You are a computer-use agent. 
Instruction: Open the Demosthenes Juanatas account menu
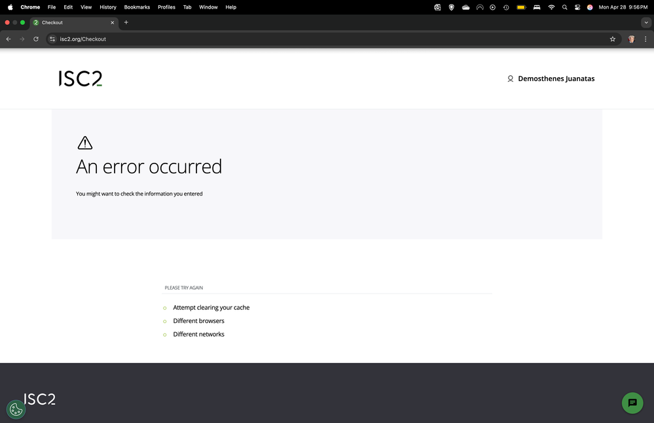click(x=551, y=78)
